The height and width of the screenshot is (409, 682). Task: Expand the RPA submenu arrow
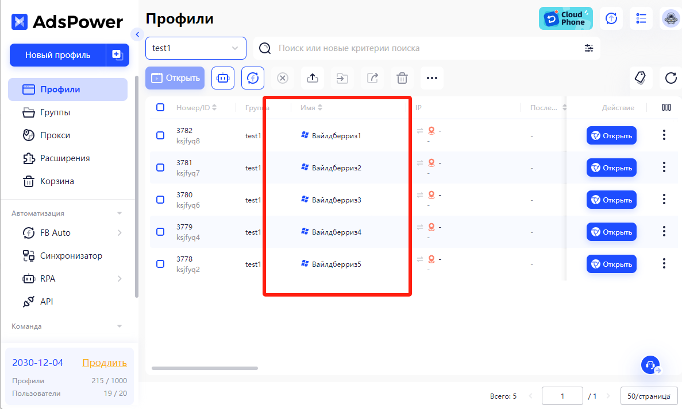click(x=119, y=279)
